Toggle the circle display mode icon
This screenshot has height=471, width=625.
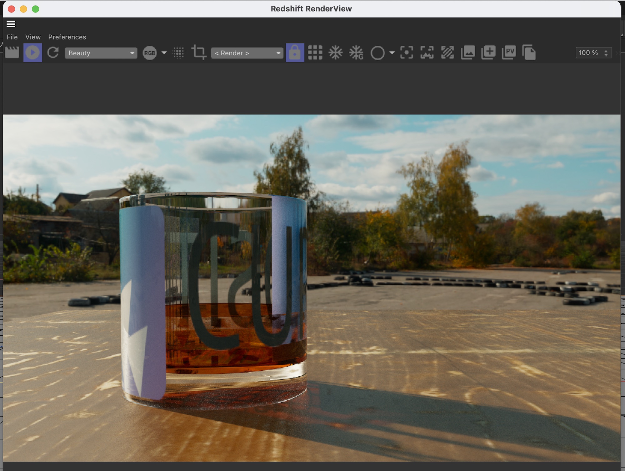[x=377, y=53]
